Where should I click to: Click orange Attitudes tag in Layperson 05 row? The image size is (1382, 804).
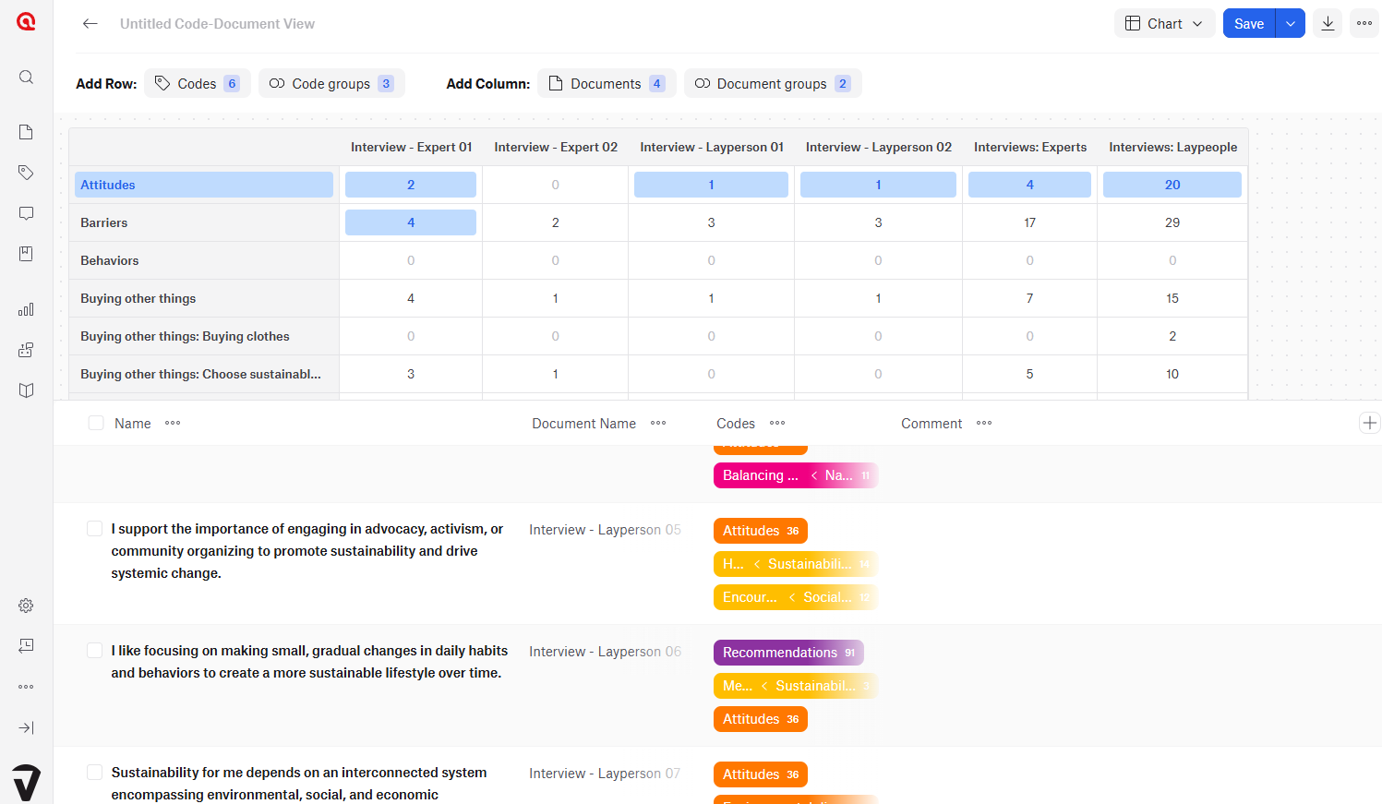(761, 531)
